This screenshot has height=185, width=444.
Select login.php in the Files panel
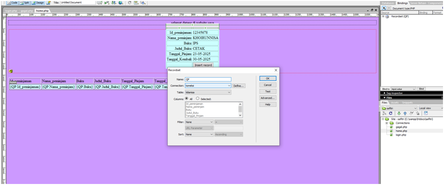click(401, 135)
